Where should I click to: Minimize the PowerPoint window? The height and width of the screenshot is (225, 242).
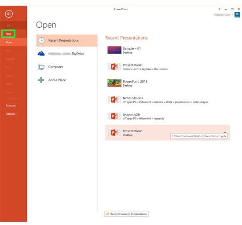click(x=226, y=9)
